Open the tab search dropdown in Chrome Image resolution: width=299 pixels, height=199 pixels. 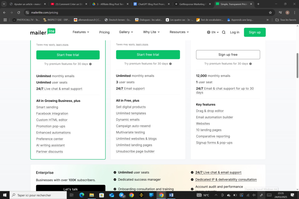click(4, 4)
